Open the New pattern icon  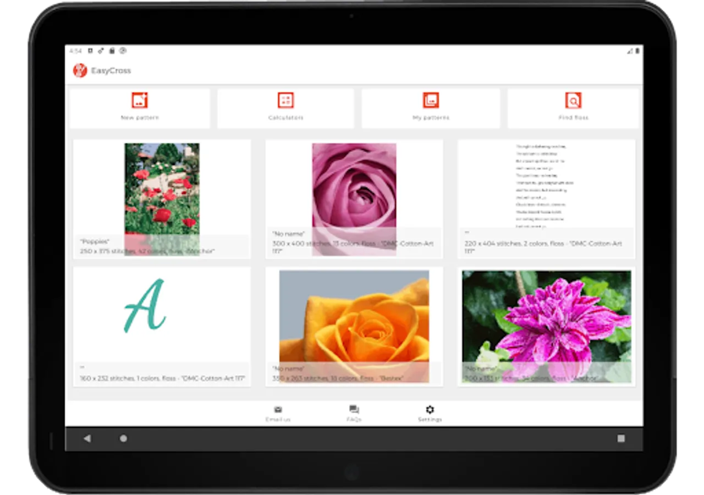pyautogui.click(x=140, y=100)
